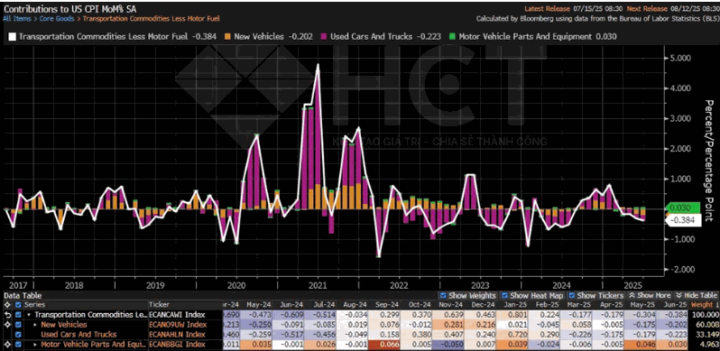Image resolution: width=720 pixels, height=351 pixels.
Task: Click the ECANO9UW Index ticker
Action: (178, 325)
